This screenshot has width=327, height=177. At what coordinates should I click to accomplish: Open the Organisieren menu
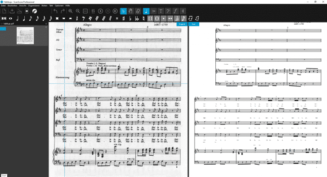point(34,6)
